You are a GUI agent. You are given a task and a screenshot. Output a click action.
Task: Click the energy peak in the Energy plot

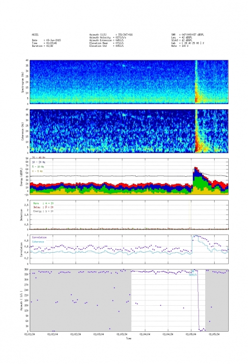coord(196,167)
